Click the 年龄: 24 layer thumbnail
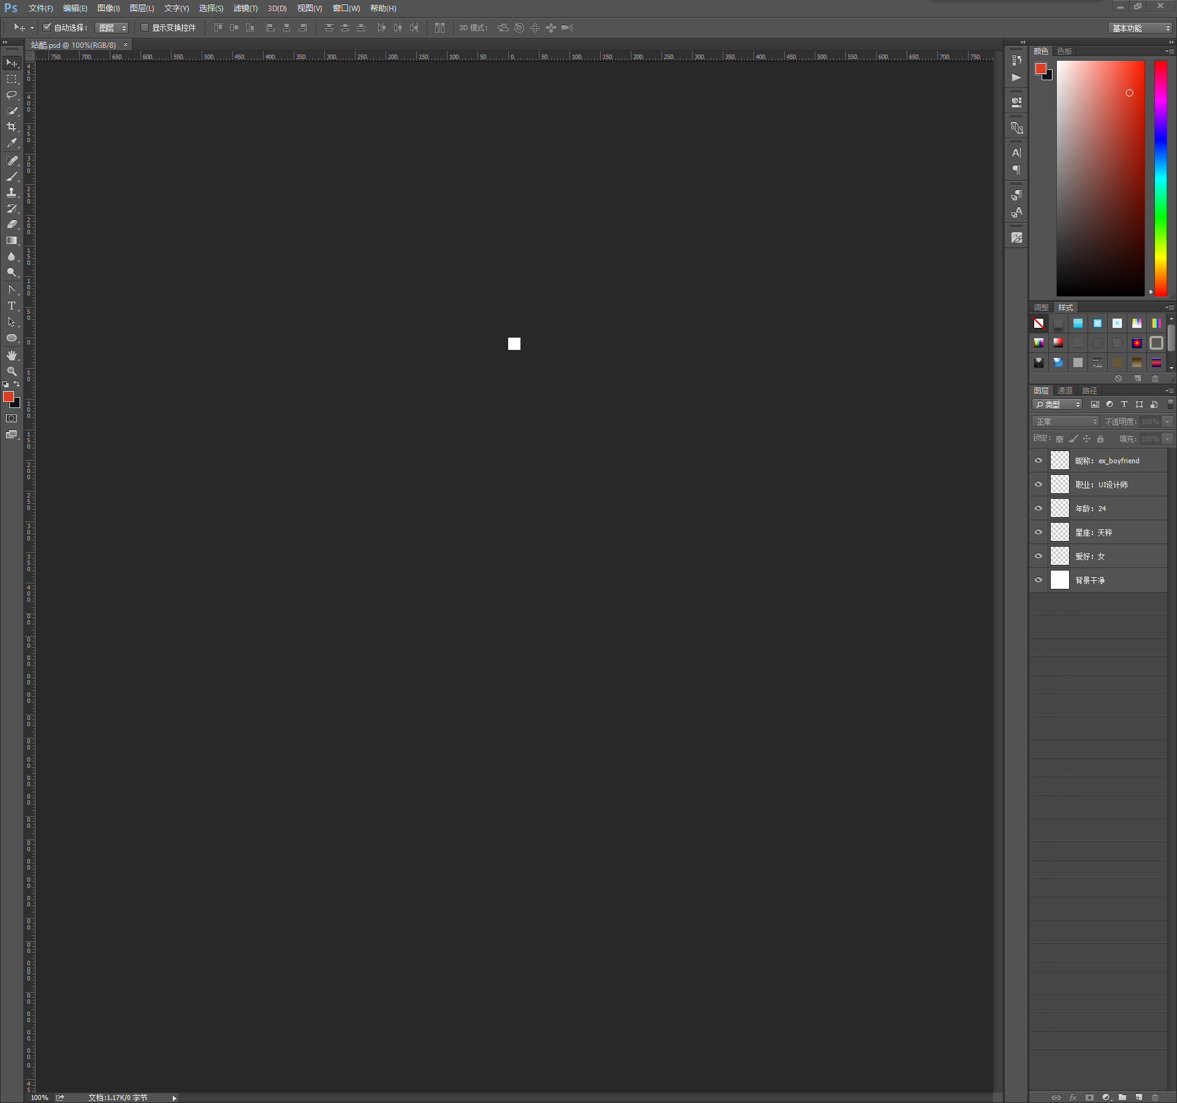The width and height of the screenshot is (1177, 1103). pos(1059,508)
